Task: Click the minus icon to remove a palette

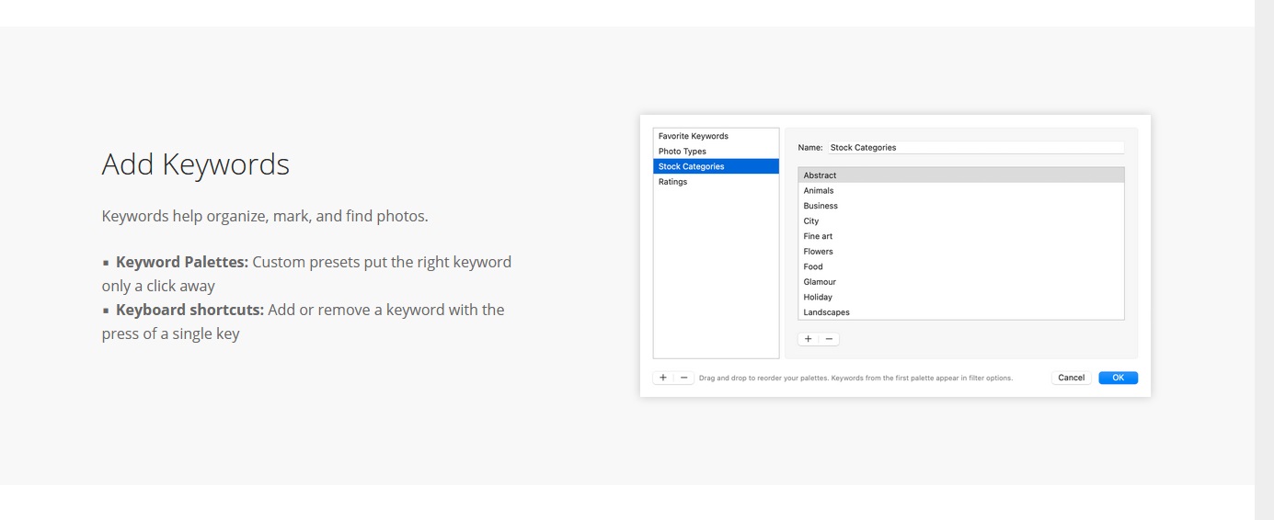Action: tap(683, 378)
